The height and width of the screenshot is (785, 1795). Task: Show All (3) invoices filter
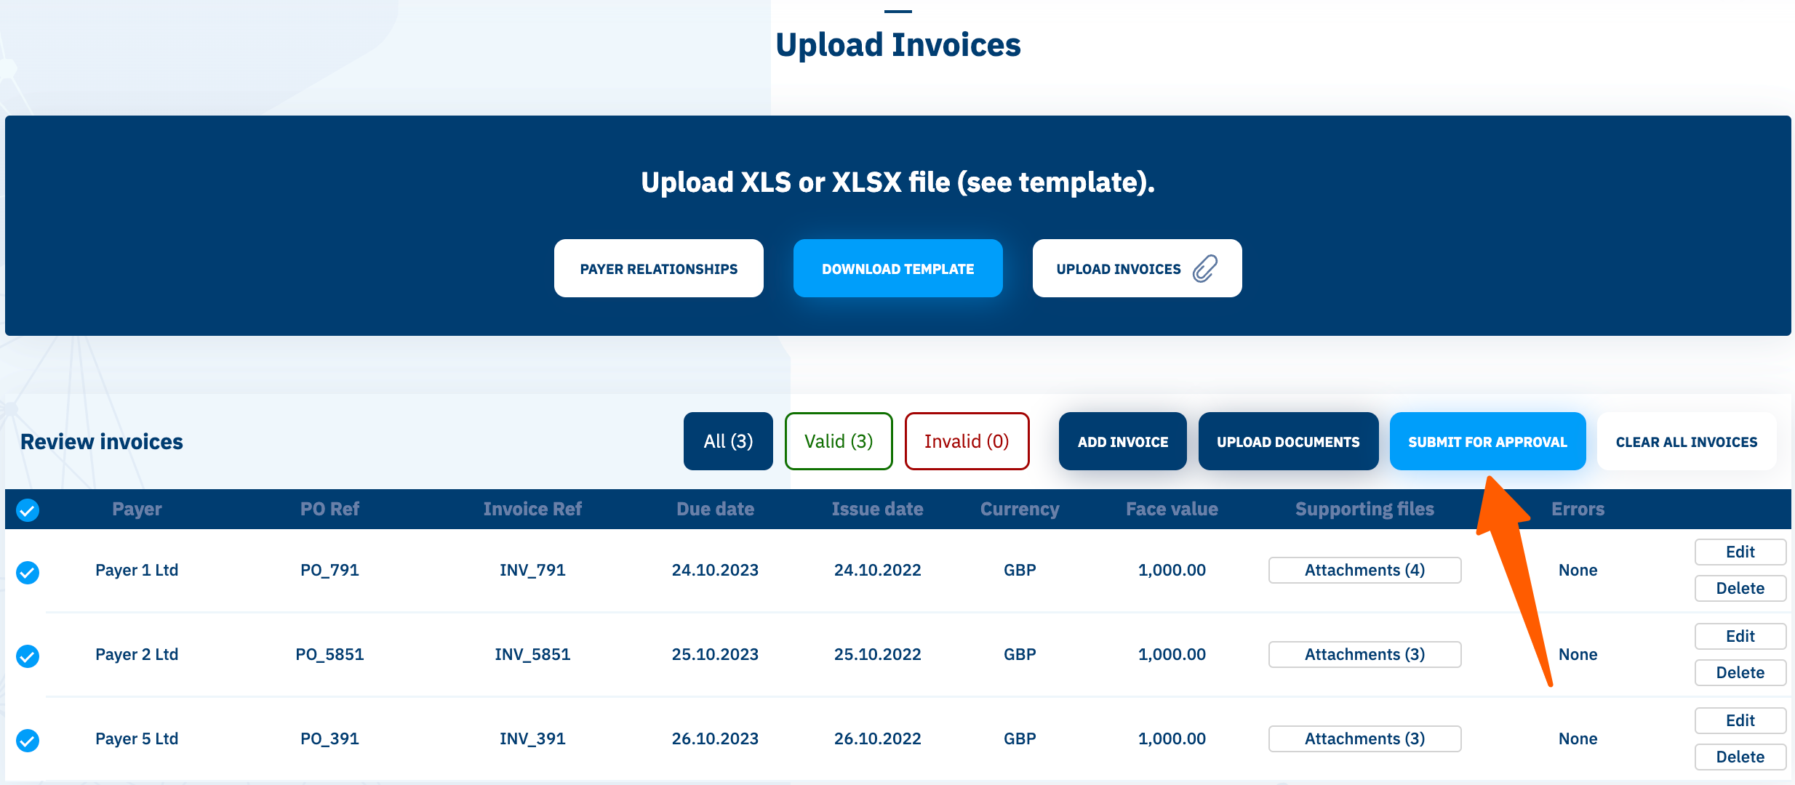tap(728, 441)
